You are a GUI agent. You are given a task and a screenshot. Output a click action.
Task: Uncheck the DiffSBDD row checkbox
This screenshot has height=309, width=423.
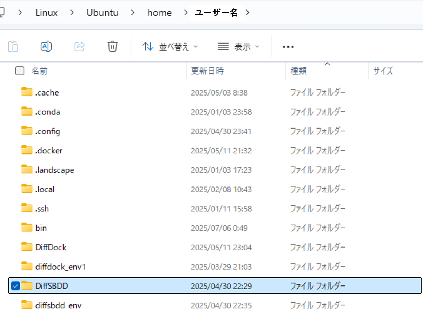[15, 285]
